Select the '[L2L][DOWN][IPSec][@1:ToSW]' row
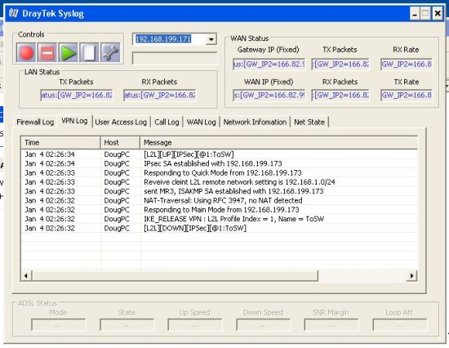This screenshot has height=348, width=449. (x=220, y=228)
